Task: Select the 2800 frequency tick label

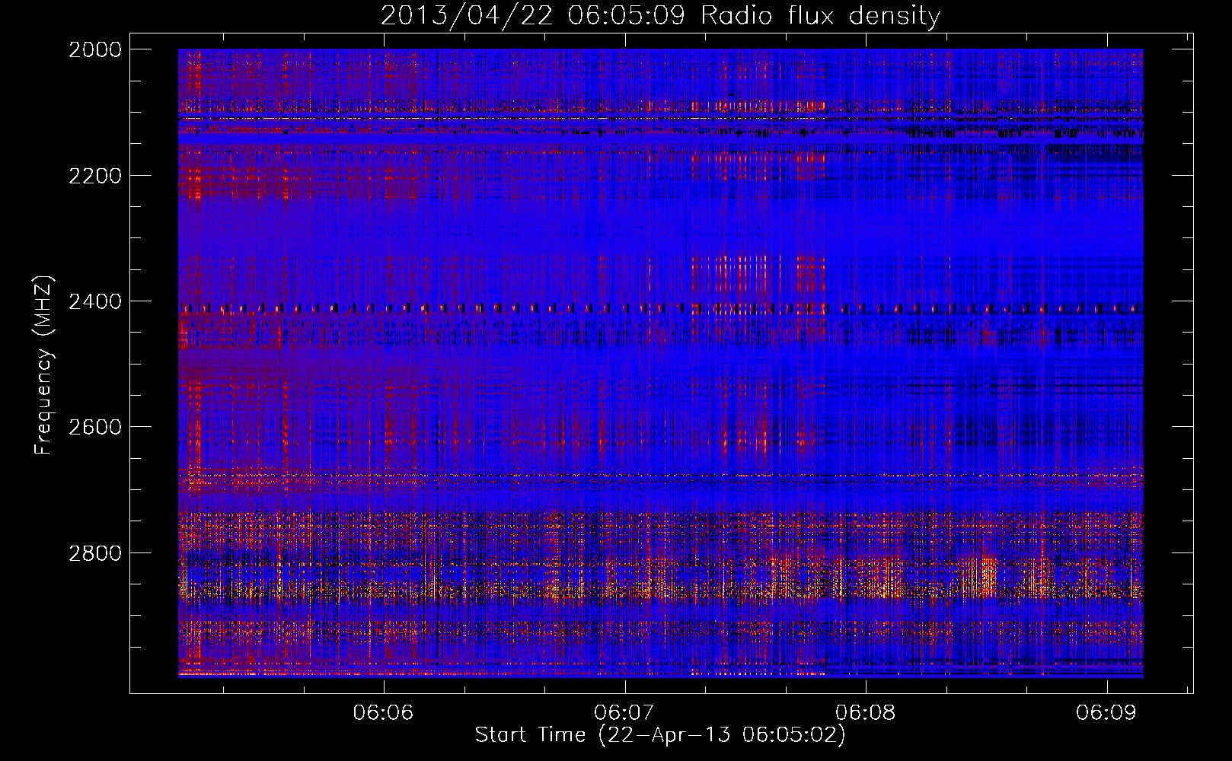Action: [x=95, y=552]
